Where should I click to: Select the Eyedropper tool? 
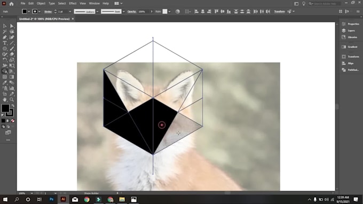coord(5,83)
